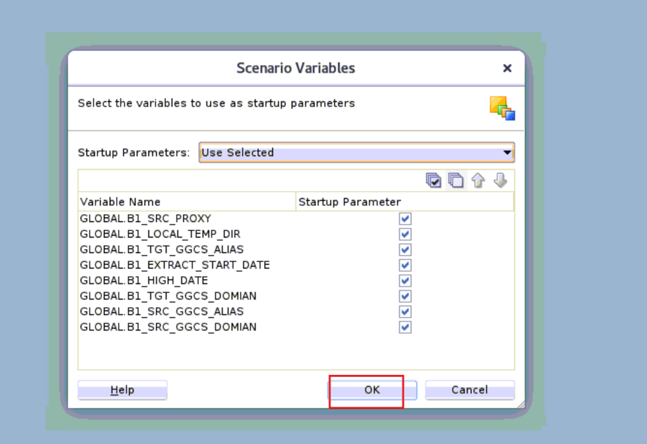Move a variable up with the up-arrow icon
This screenshot has width=647, height=444.
[x=478, y=180]
